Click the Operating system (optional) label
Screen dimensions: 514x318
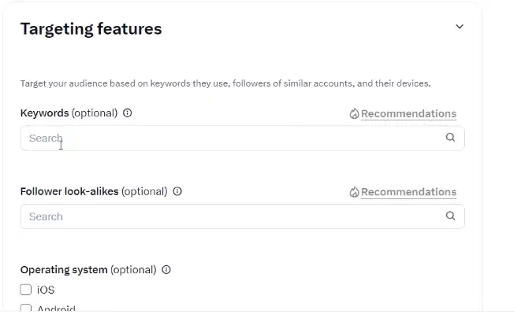(x=88, y=270)
